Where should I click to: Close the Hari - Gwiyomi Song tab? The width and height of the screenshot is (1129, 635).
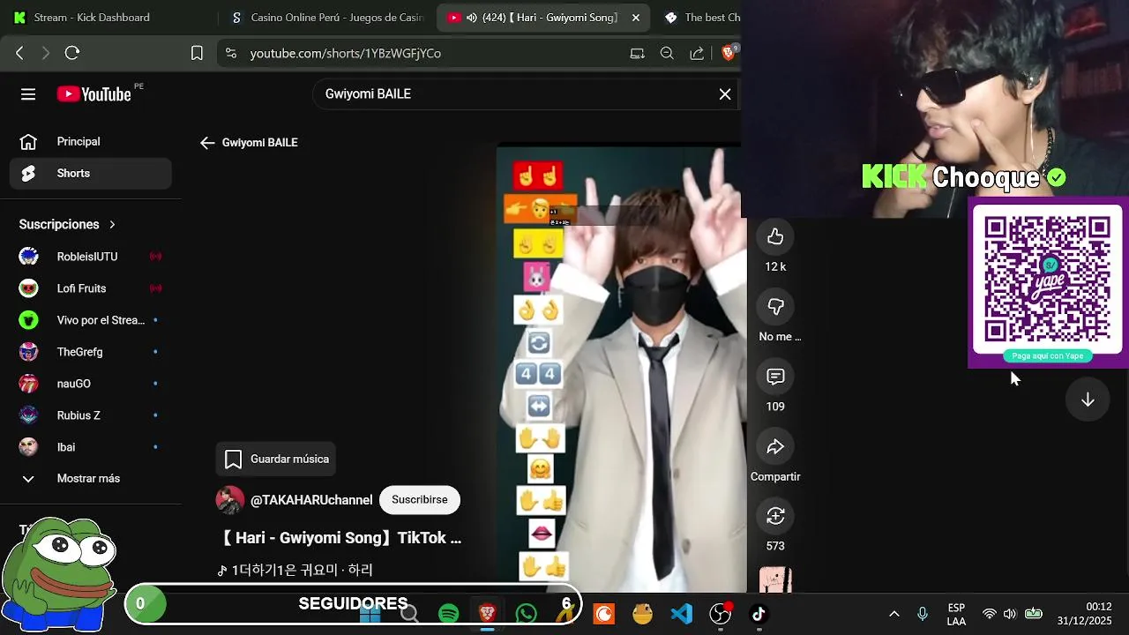pos(634,18)
